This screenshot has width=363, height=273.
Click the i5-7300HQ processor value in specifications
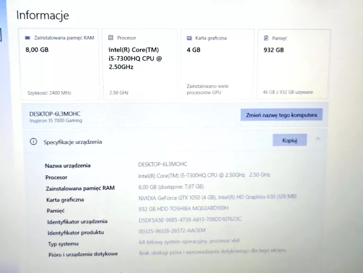204,175
